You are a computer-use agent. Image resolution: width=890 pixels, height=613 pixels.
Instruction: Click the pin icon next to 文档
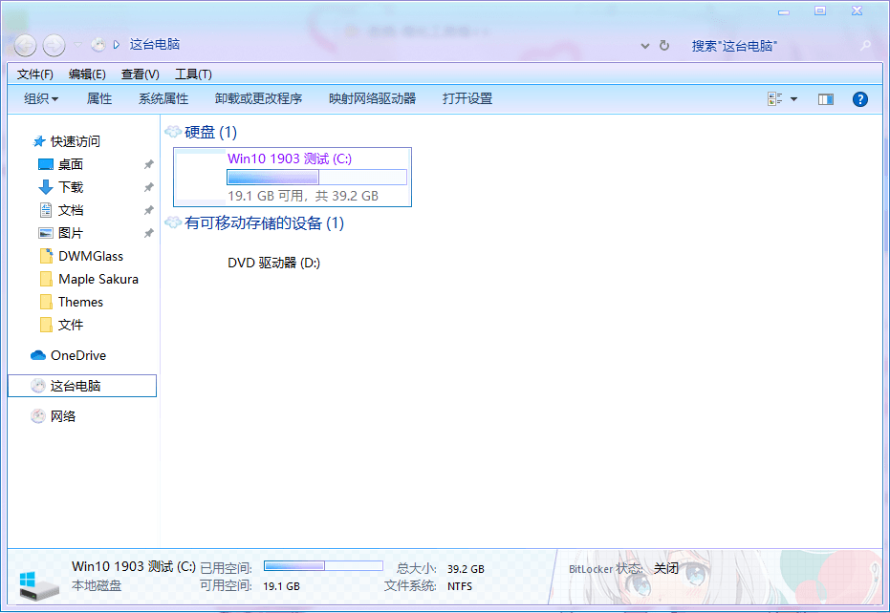[x=149, y=210]
